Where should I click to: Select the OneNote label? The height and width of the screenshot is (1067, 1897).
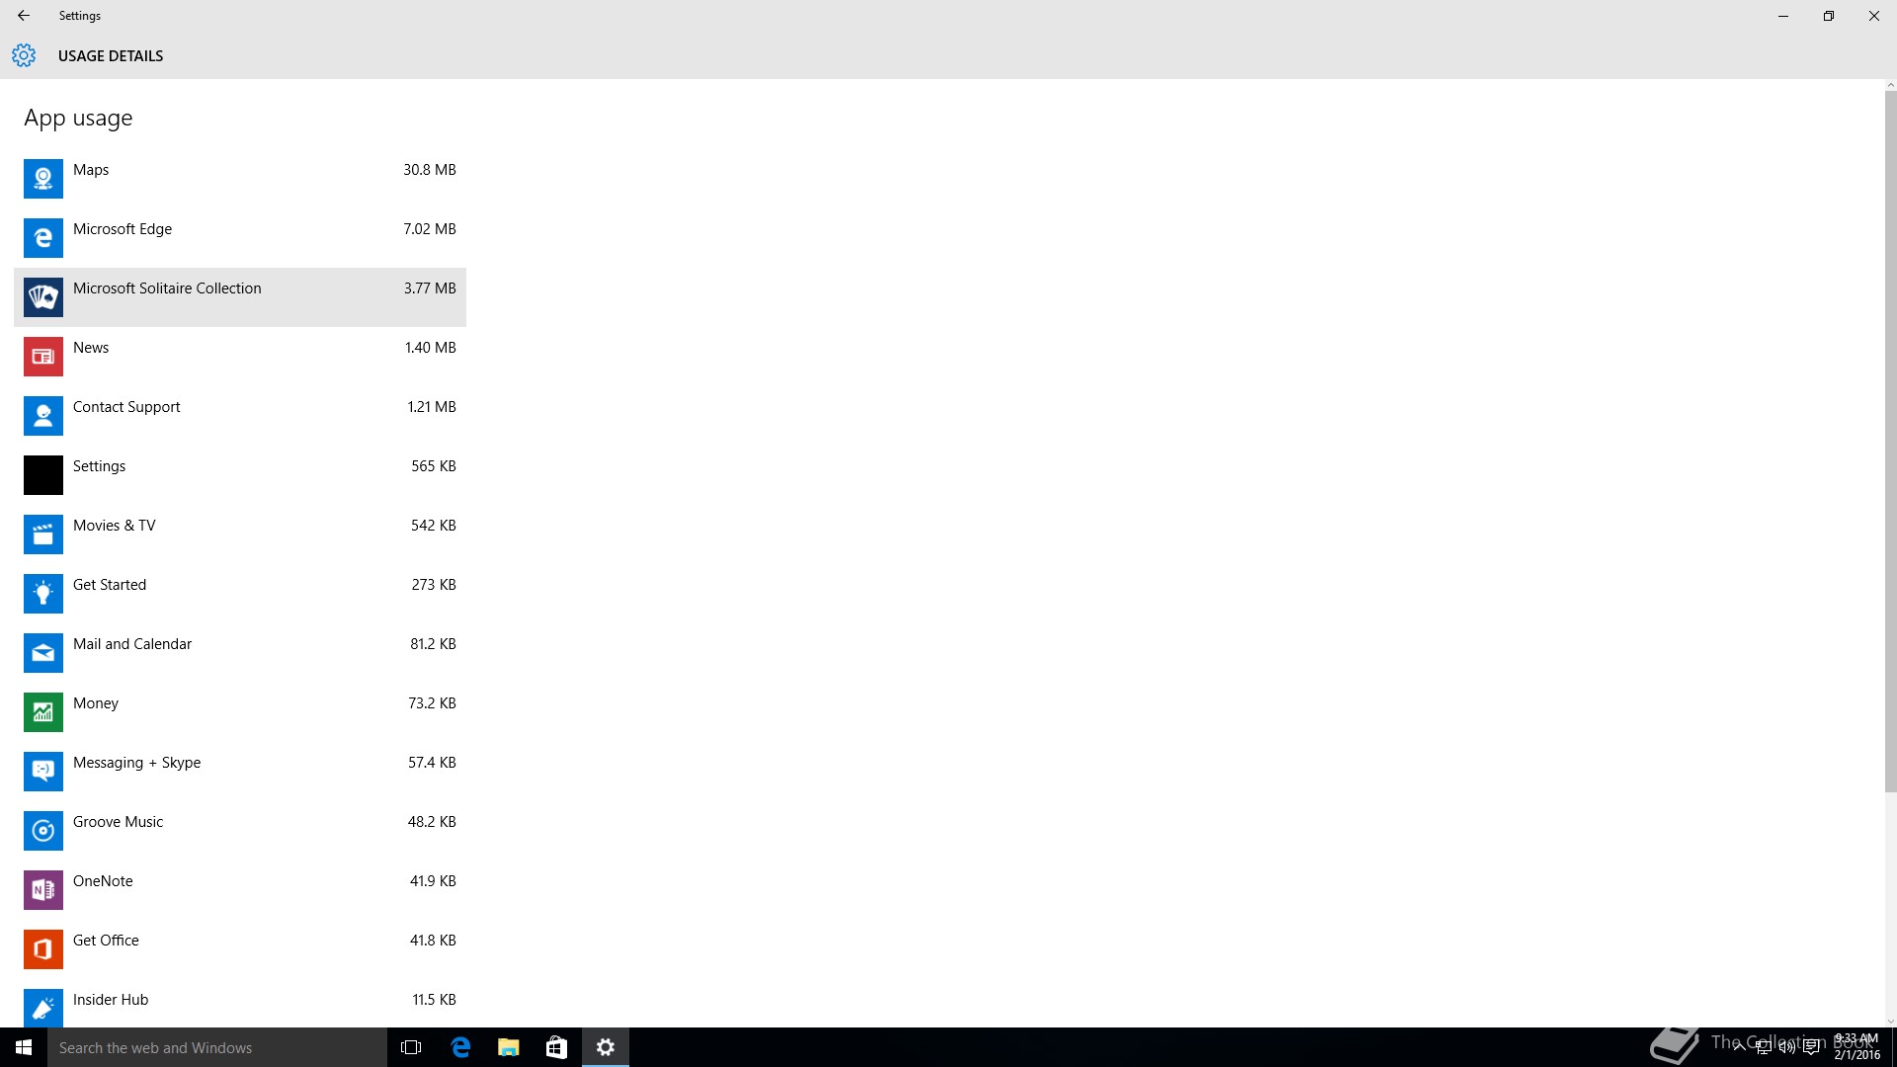[103, 881]
